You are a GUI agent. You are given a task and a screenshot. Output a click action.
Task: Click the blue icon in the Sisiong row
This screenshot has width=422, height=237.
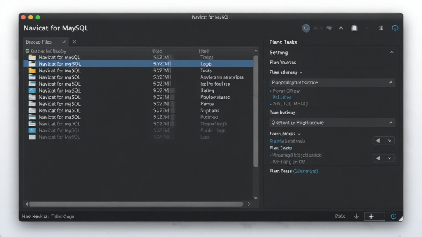pyautogui.click(x=32, y=90)
